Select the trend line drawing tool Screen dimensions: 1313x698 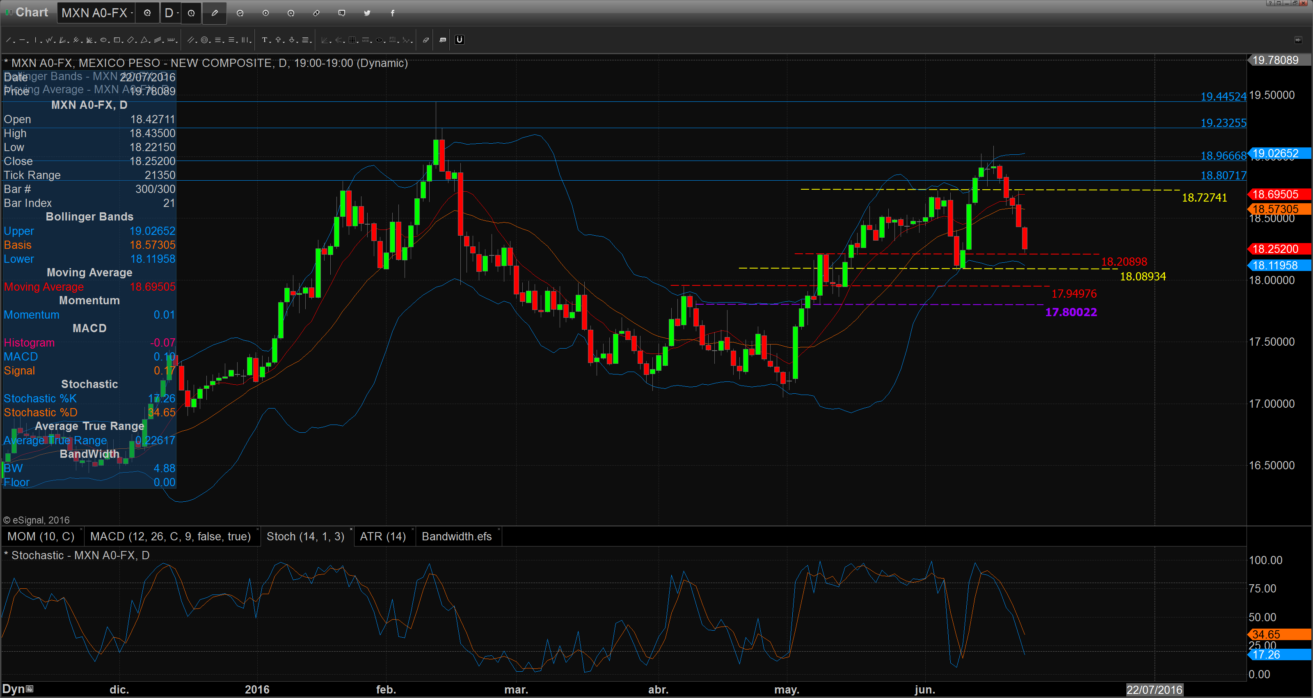pos(8,40)
